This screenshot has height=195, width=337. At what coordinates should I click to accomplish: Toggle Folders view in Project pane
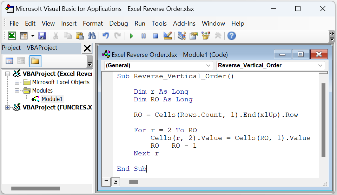(x=35, y=61)
